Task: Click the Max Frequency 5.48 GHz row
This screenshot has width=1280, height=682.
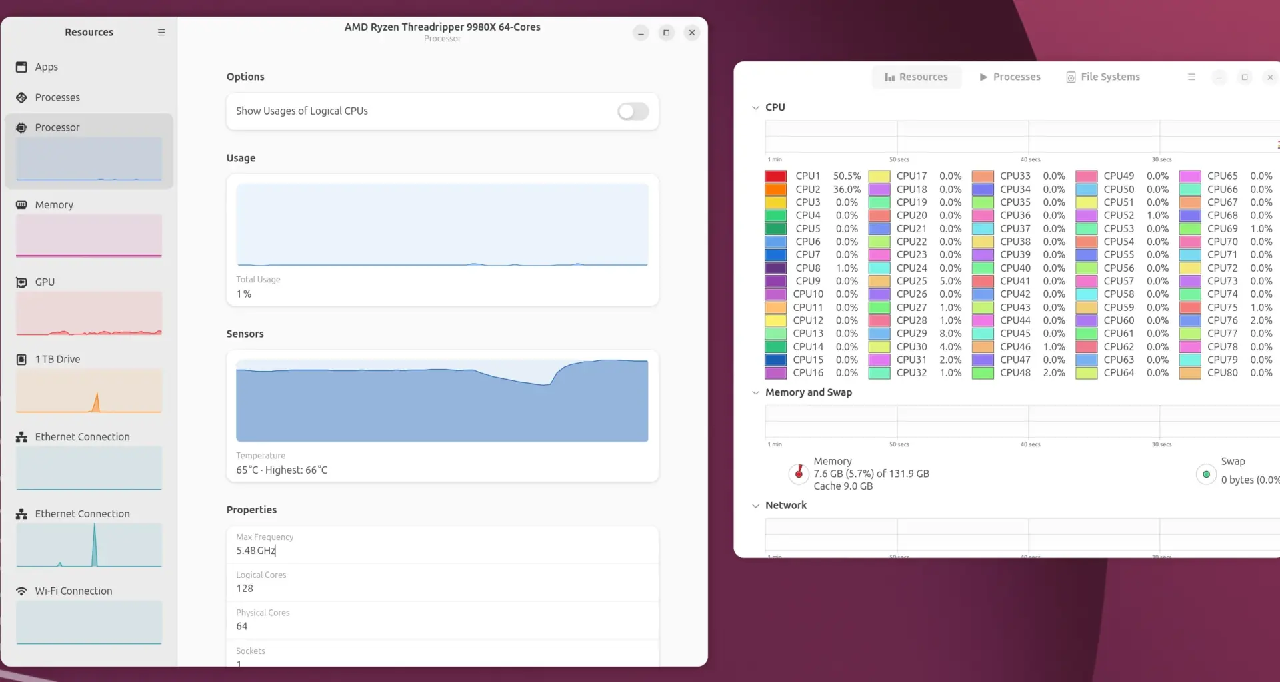Action: pyautogui.click(x=442, y=545)
